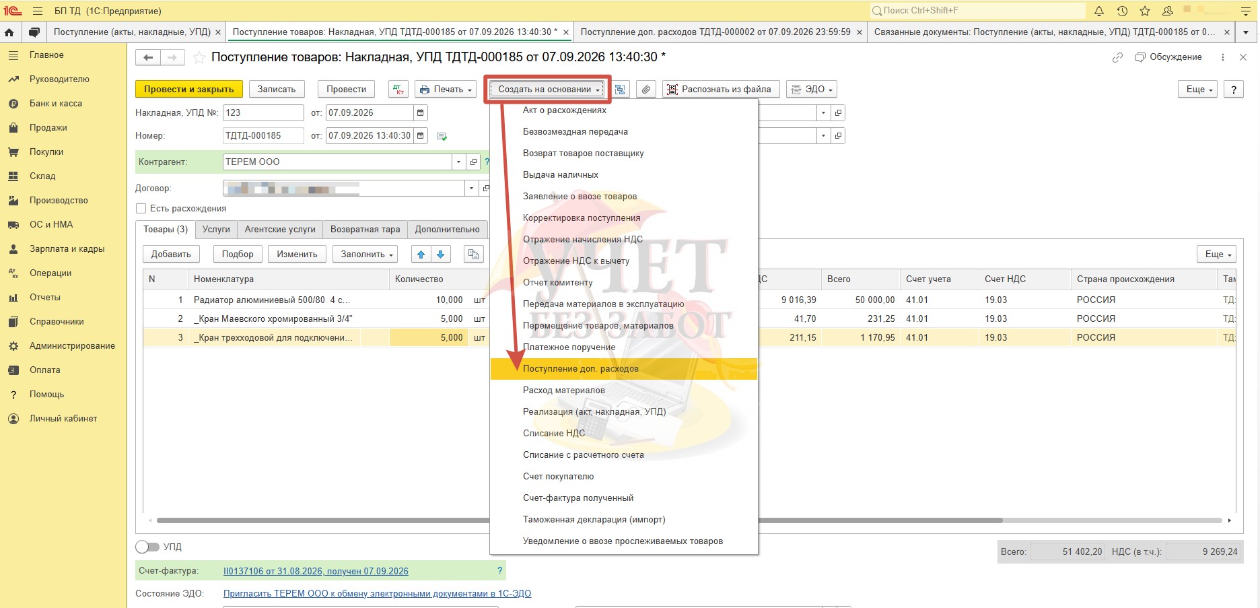Image resolution: width=1260 pixels, height=608 pixels.
Task: Move row down with blue arrow
Action: [x=441, y=254]
